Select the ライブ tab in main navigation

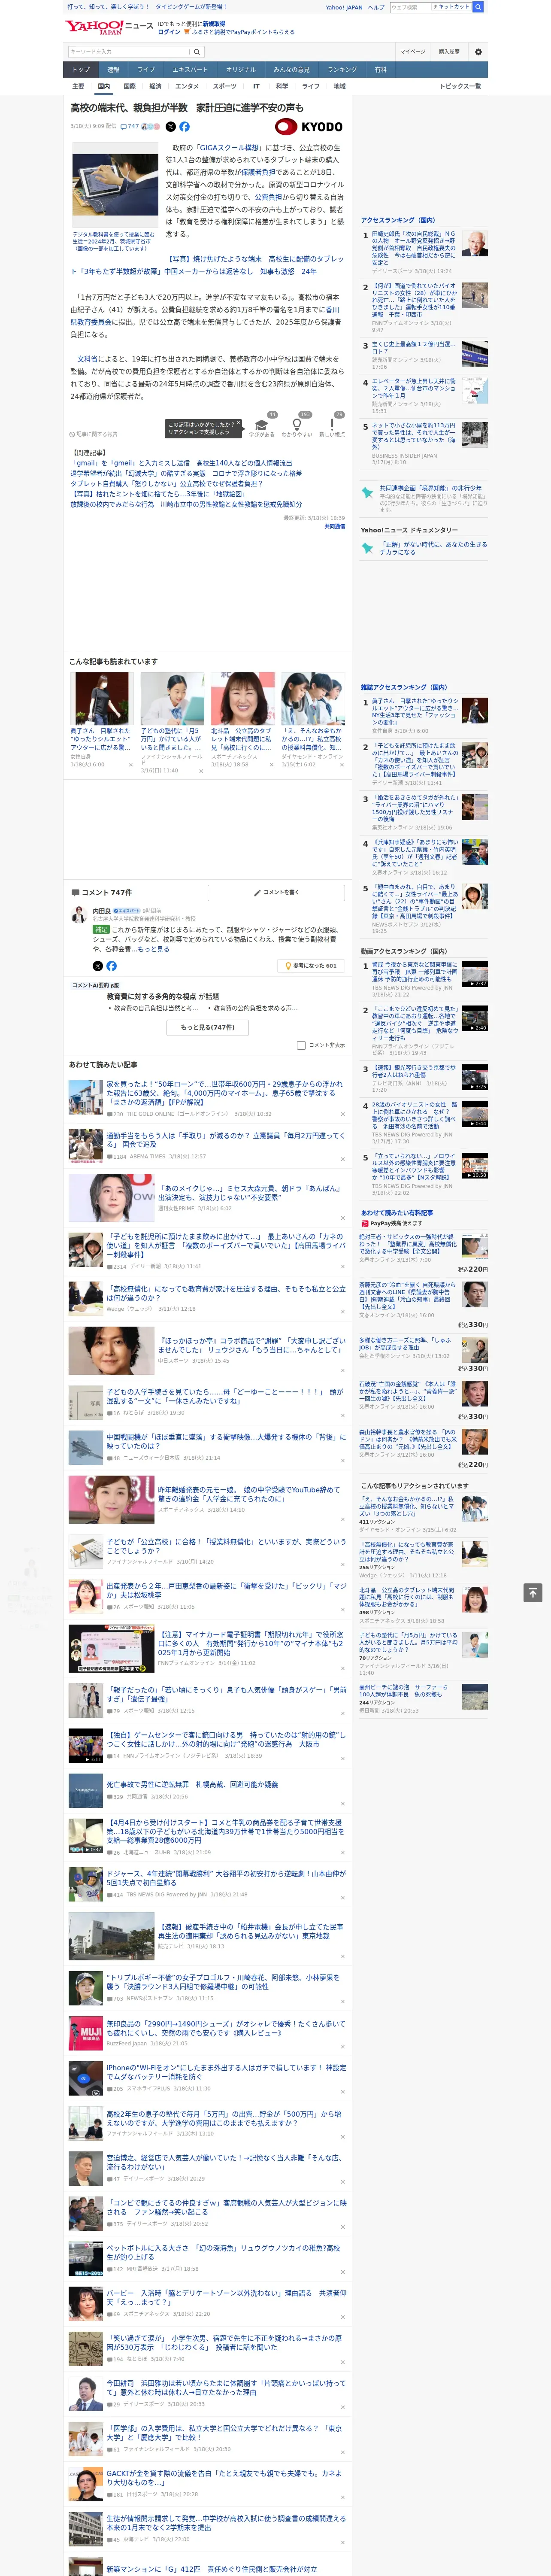tap(146, 69)
